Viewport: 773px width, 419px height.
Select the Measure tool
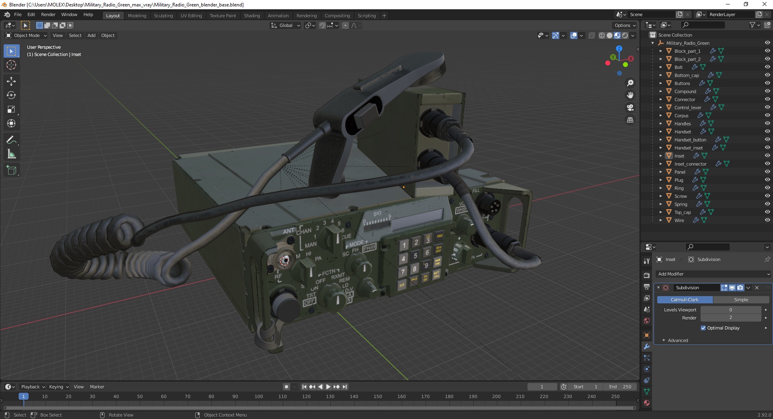pos(11,154)
